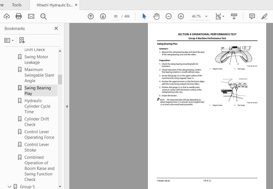This screenshot has width=273, height=189.
Task: Select the Group 5 bookmark
Action: 27,187
